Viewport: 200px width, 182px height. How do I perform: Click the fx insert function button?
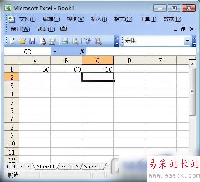pyautogui.click(x=82, y=51)
